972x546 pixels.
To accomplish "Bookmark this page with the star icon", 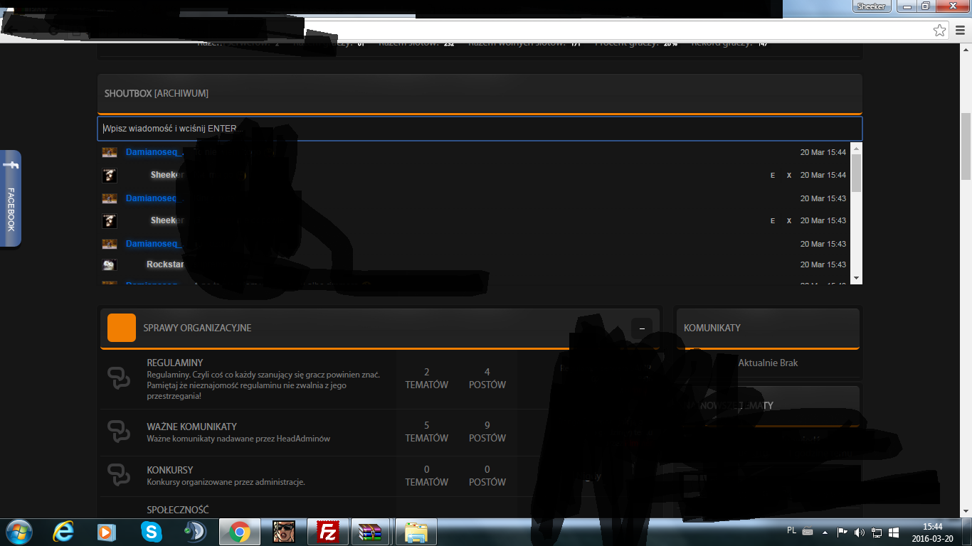I will (x=940, y=31).
